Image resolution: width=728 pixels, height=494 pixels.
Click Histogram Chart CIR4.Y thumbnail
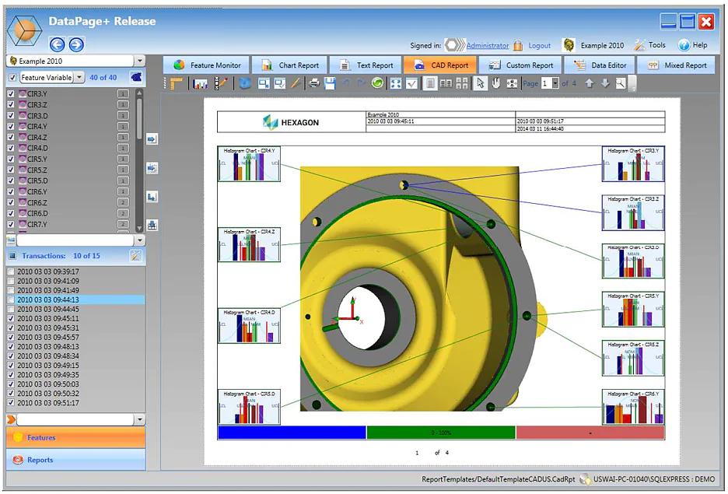[x=250, y=164]
